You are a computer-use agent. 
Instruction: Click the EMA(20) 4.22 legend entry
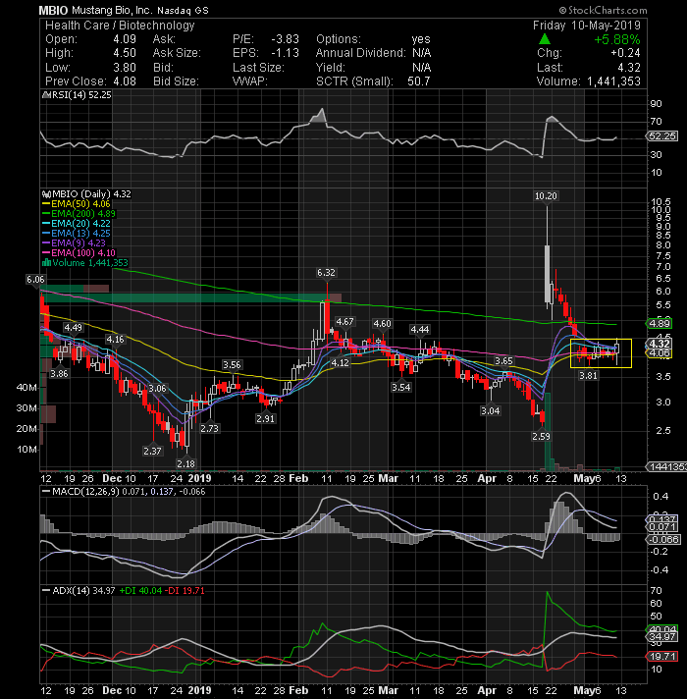point(77,223)
